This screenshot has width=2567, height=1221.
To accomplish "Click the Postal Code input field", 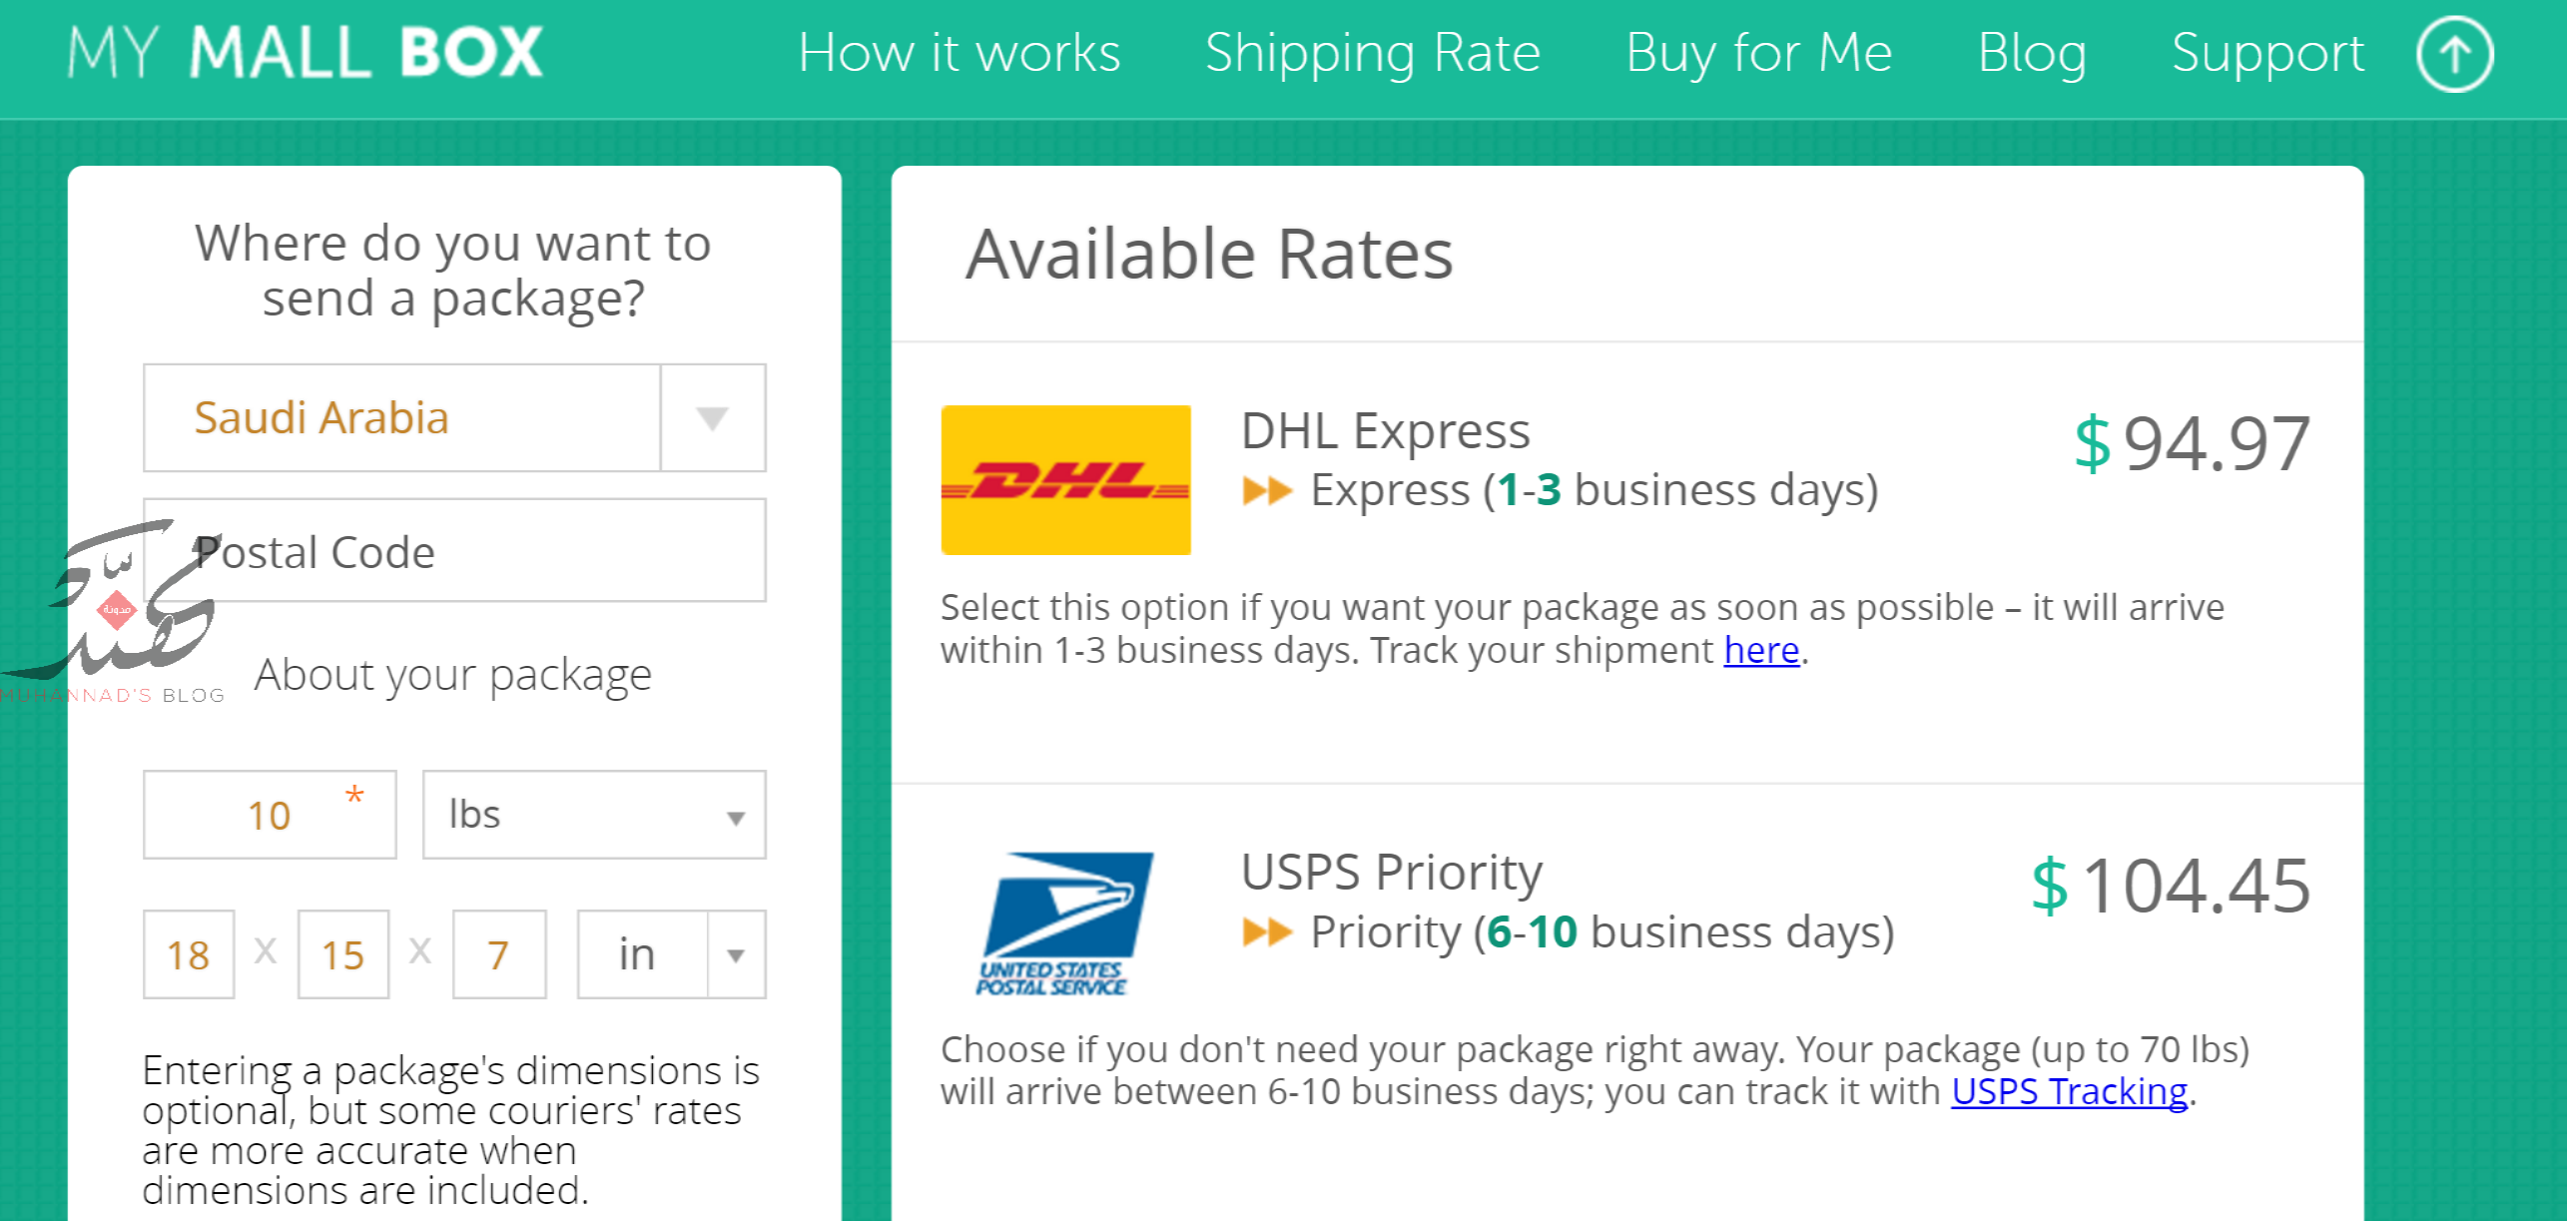I will (x=454, y=550).
